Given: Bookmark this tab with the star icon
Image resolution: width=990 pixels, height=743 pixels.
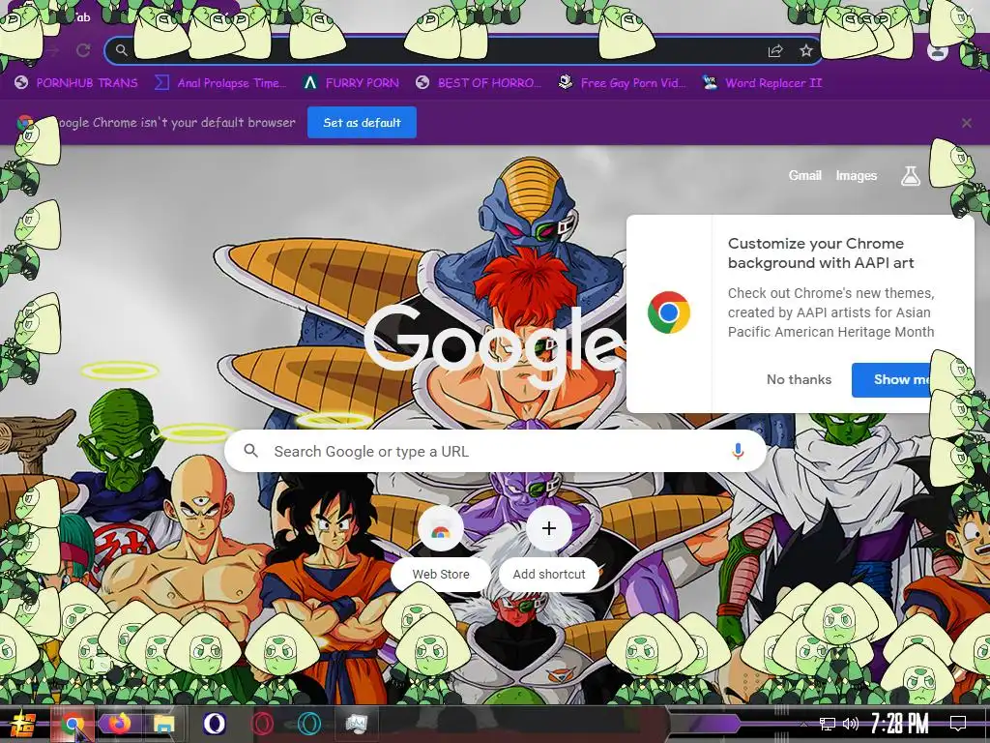Looking at the screenshot, I should click(806, 50).
